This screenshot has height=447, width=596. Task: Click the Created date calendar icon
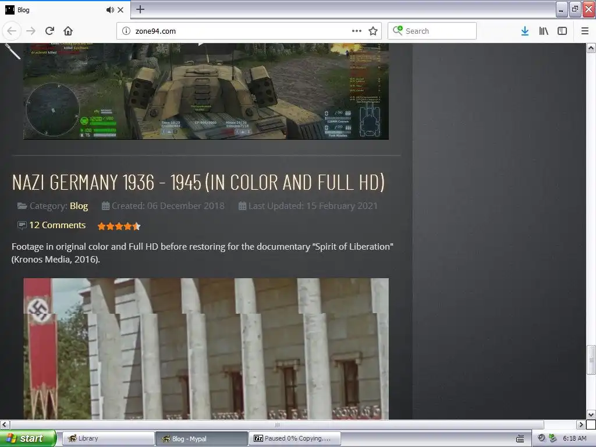(106, 206)
